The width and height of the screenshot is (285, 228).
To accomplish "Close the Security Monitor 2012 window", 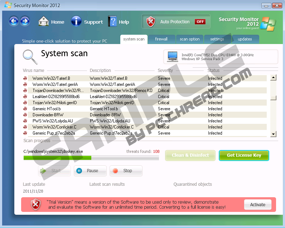I will pos(277,6).
